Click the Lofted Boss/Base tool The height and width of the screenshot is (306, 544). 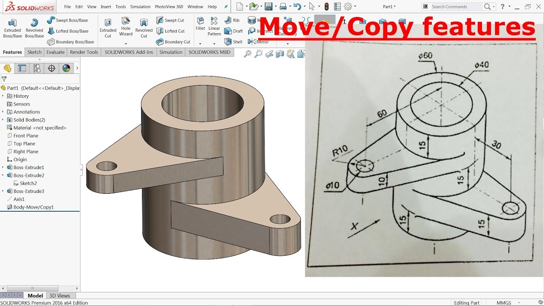click(x=68, y=31)
